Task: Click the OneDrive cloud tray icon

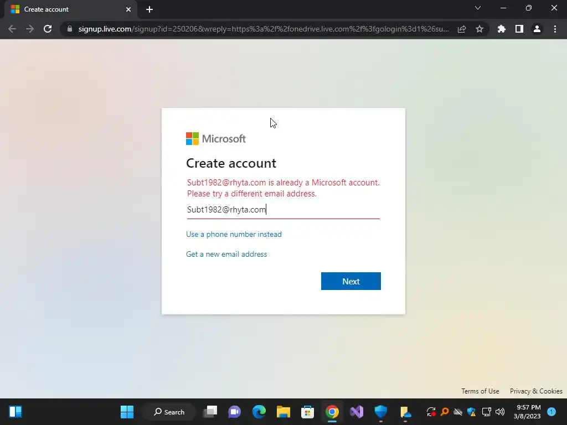Action: [x=458, y=412]
